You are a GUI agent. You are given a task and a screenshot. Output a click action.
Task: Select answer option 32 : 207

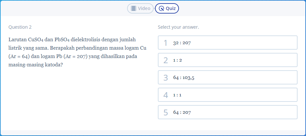(x=228, y=43)
